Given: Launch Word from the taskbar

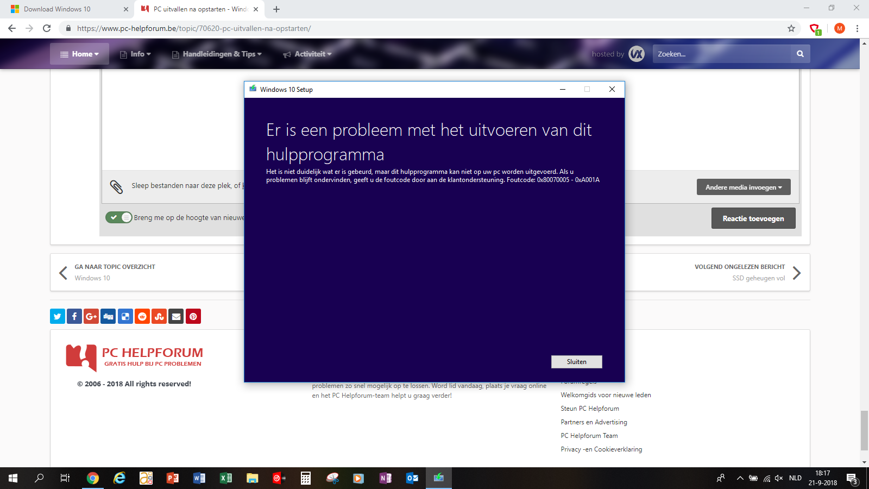Looking at the screenshot, I should 199,478.
